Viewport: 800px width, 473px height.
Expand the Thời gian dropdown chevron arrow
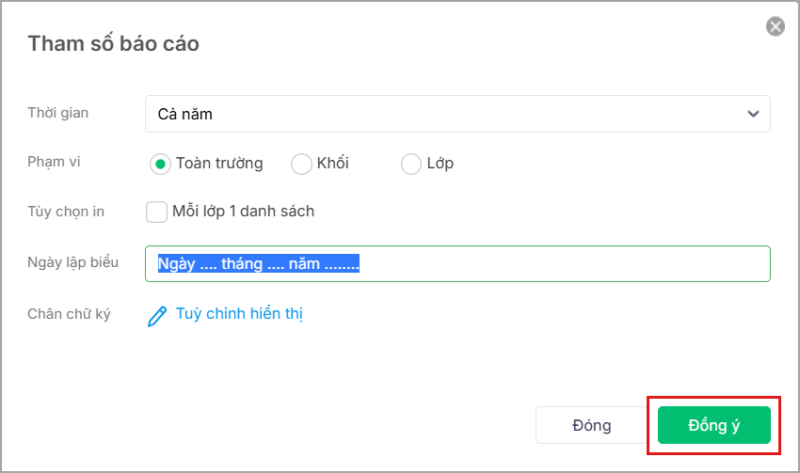pos(753,114)
